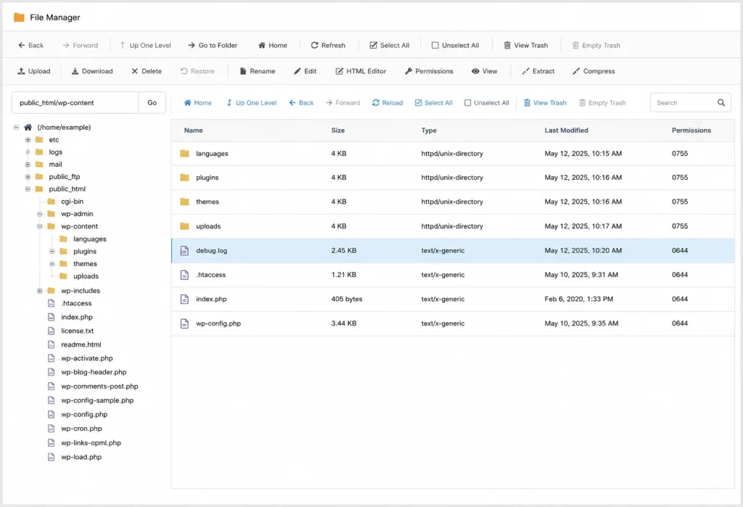Collapse the public_html folder in tree
743x507 pixels.
point(28,189)
